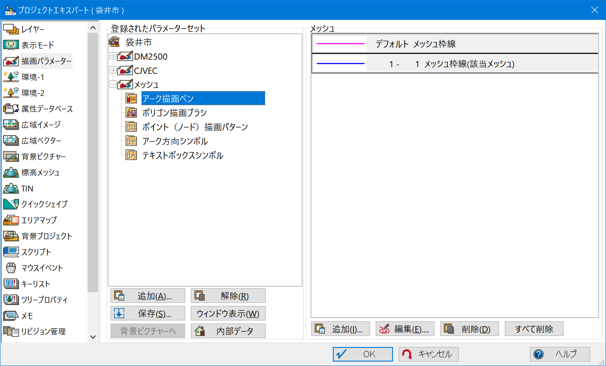Viewport: 606px width, 366px height.
Task: Close the プロジェクトエキスパート dialog
Action: coord(595,10)
